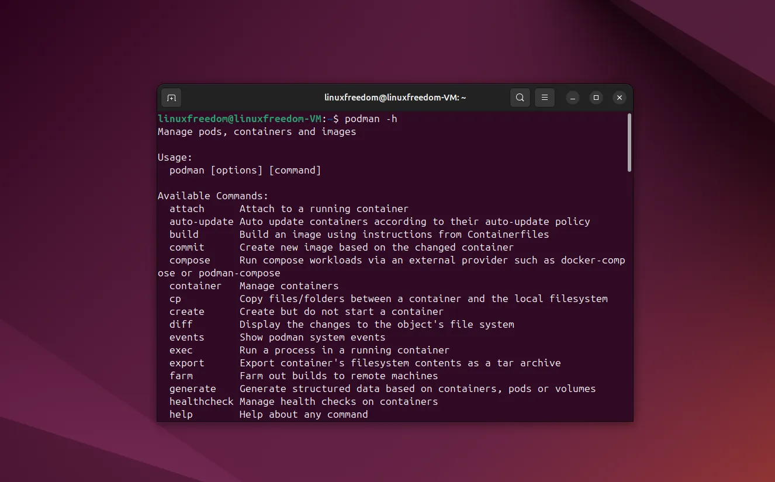Click the 'cp' command name

point(175,299)
